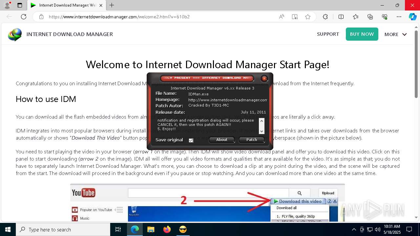Click the taskbar search box
This screenshot has height=236, width=420.
click(63, 229)
